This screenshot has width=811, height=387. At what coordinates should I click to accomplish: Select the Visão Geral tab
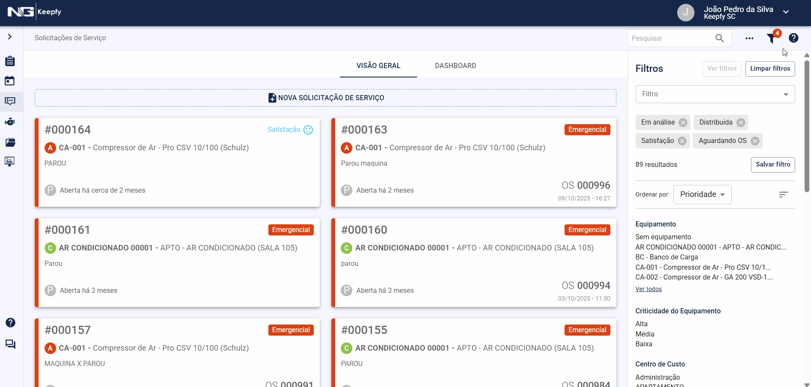378,65
